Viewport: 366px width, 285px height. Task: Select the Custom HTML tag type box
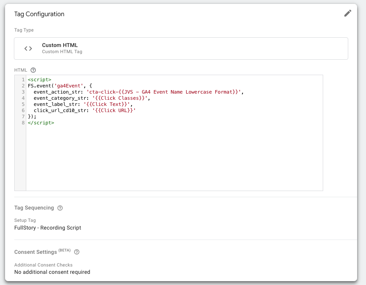(181, 49)
